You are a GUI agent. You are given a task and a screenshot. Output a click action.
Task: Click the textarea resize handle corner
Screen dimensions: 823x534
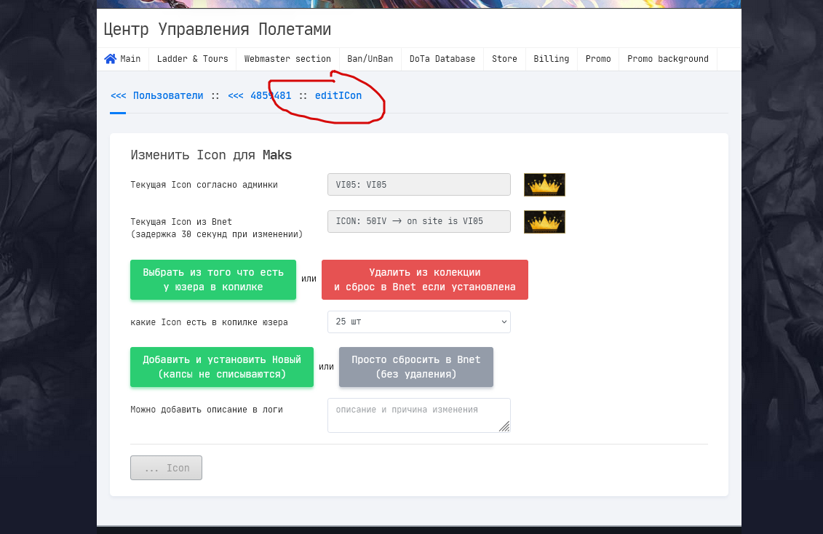[x=504, y=426]
